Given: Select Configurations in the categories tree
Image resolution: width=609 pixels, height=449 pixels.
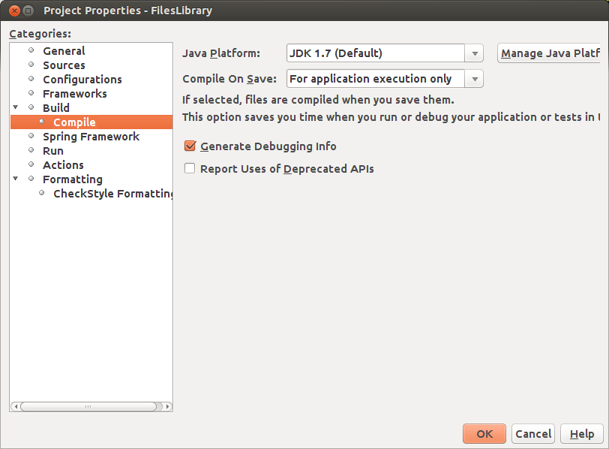Looking at the screenshot, I should coord(82,80).
